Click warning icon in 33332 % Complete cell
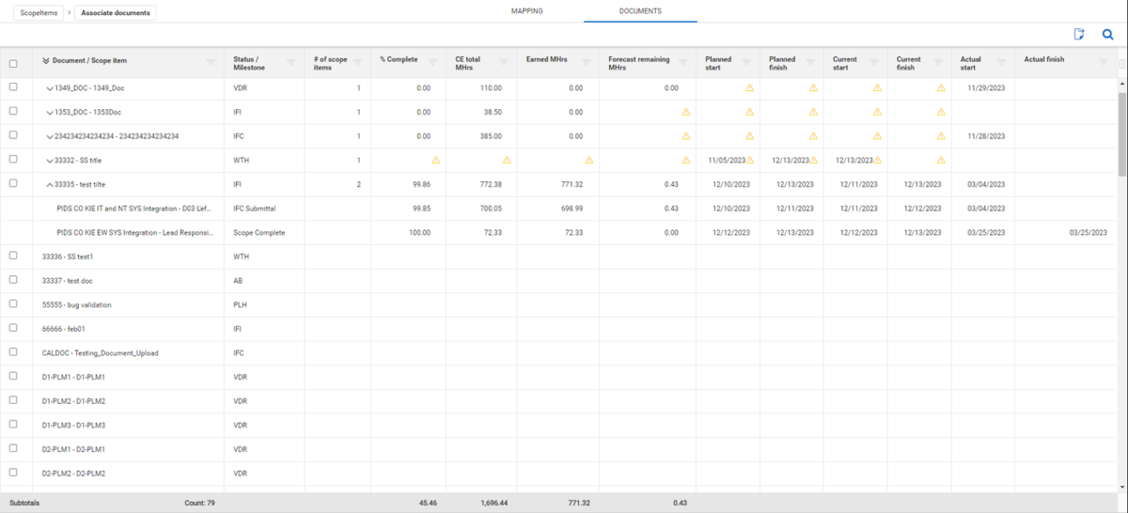The width and height of the screenshot is (1128, 513). pyautogui.click(x=435, y=160)
